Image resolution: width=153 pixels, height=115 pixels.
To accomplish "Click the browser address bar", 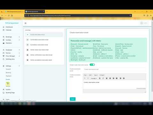I will pyautogui.click(x=78, y=16).
